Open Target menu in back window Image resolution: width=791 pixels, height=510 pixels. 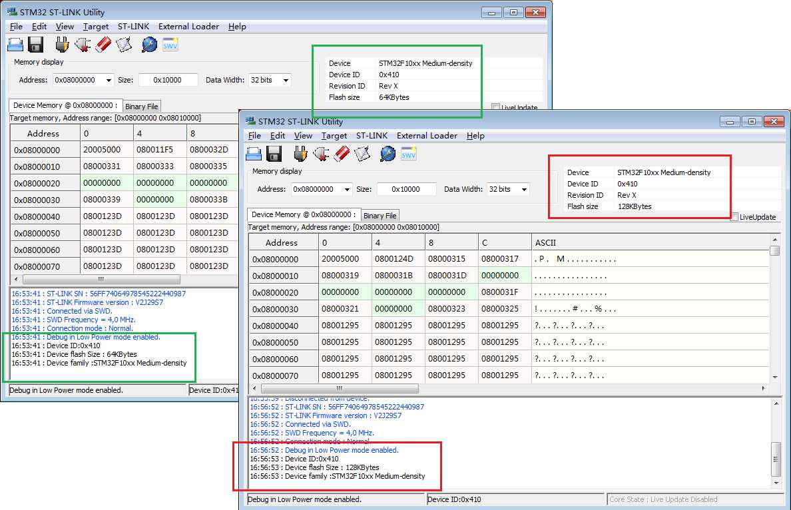point(95,26)
